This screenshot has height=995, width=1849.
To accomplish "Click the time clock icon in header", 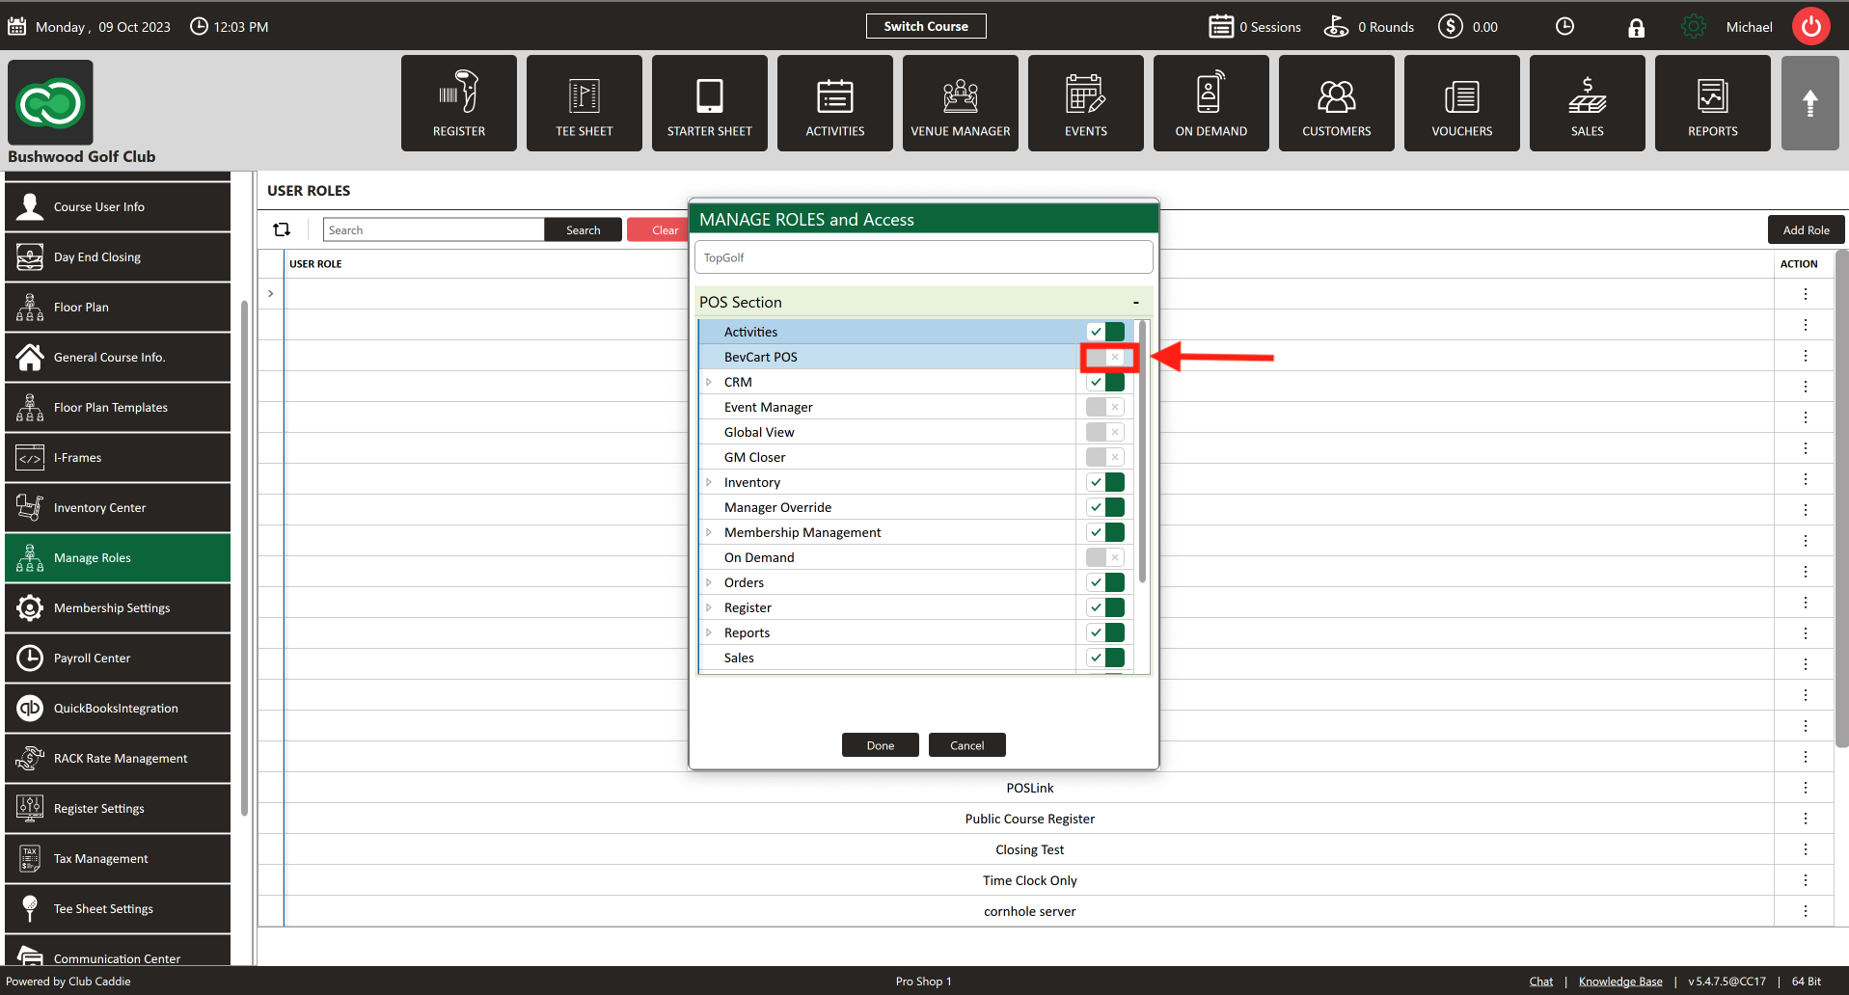I will tap(1564, 27).
